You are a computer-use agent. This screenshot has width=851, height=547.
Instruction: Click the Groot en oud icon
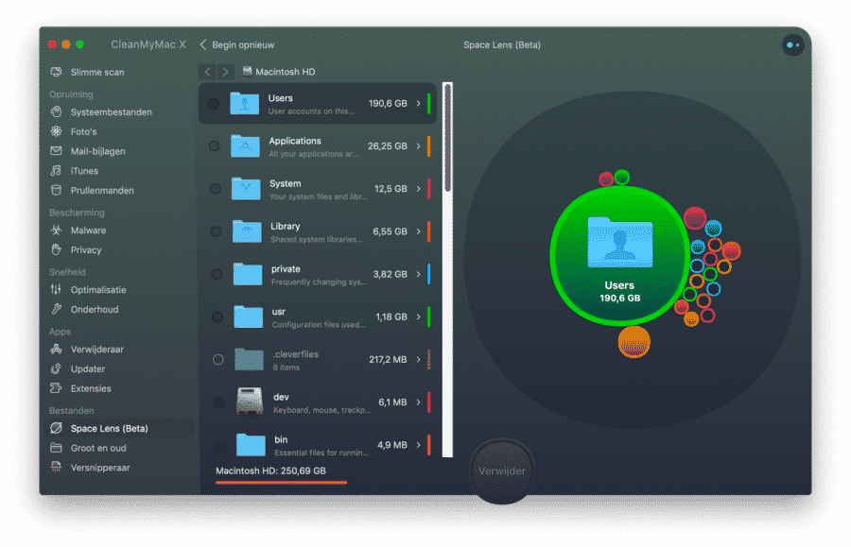click(56, 448)
